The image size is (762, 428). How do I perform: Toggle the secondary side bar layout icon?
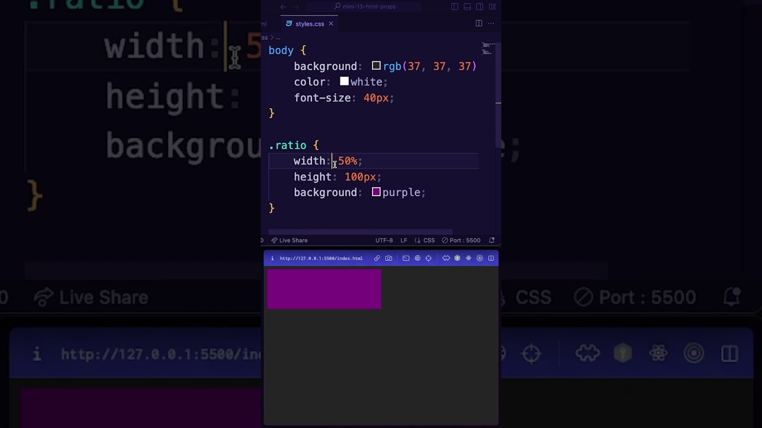tap(480, 7)
